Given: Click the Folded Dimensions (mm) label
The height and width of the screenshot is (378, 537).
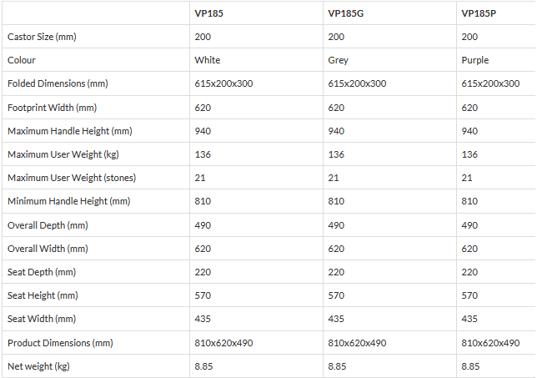Looking at the screenshot, I should point(58,83).
